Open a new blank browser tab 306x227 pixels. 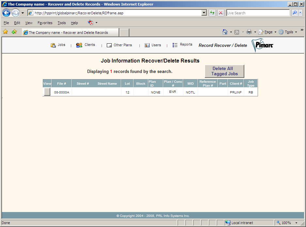coord(124,33)
